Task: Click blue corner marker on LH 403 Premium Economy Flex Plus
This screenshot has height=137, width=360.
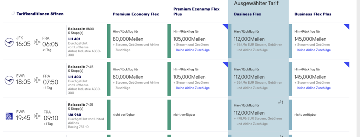Action: pyautogui.click(x=225, y=65)
